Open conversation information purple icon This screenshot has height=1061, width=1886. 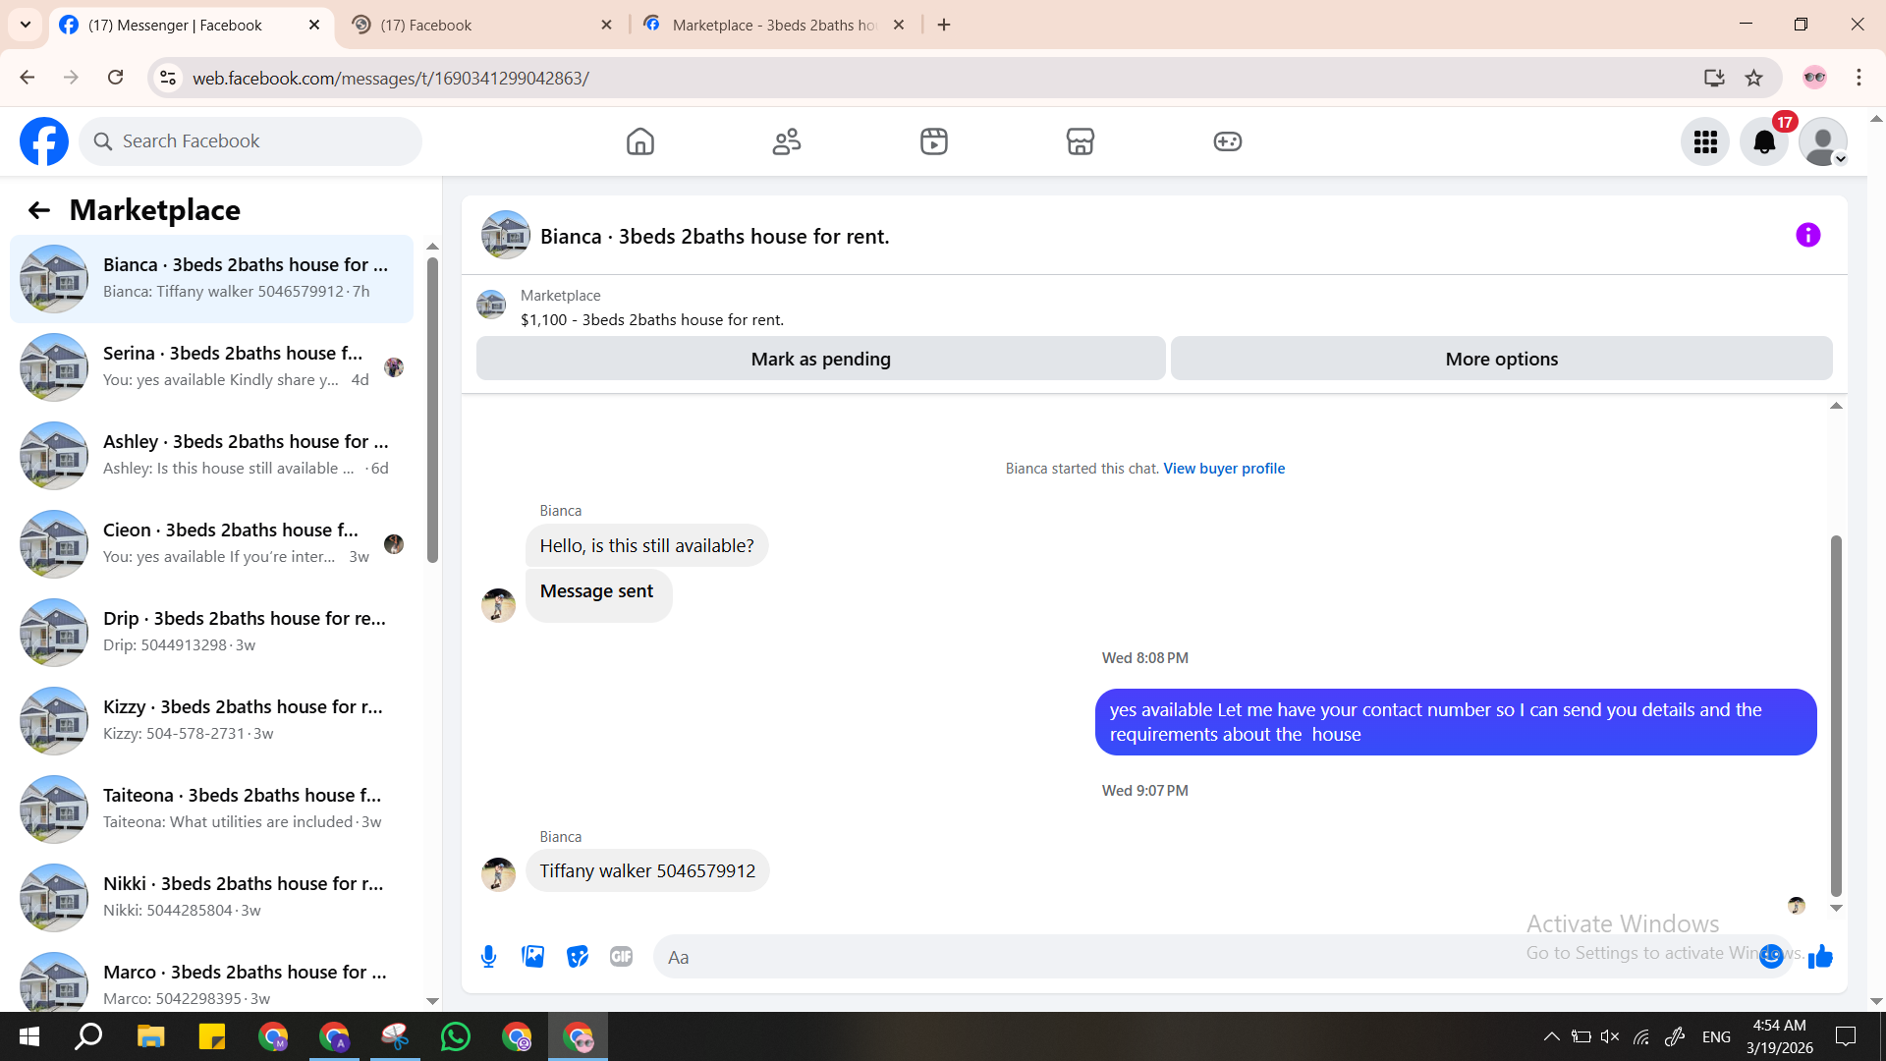tap(1807, 236)
